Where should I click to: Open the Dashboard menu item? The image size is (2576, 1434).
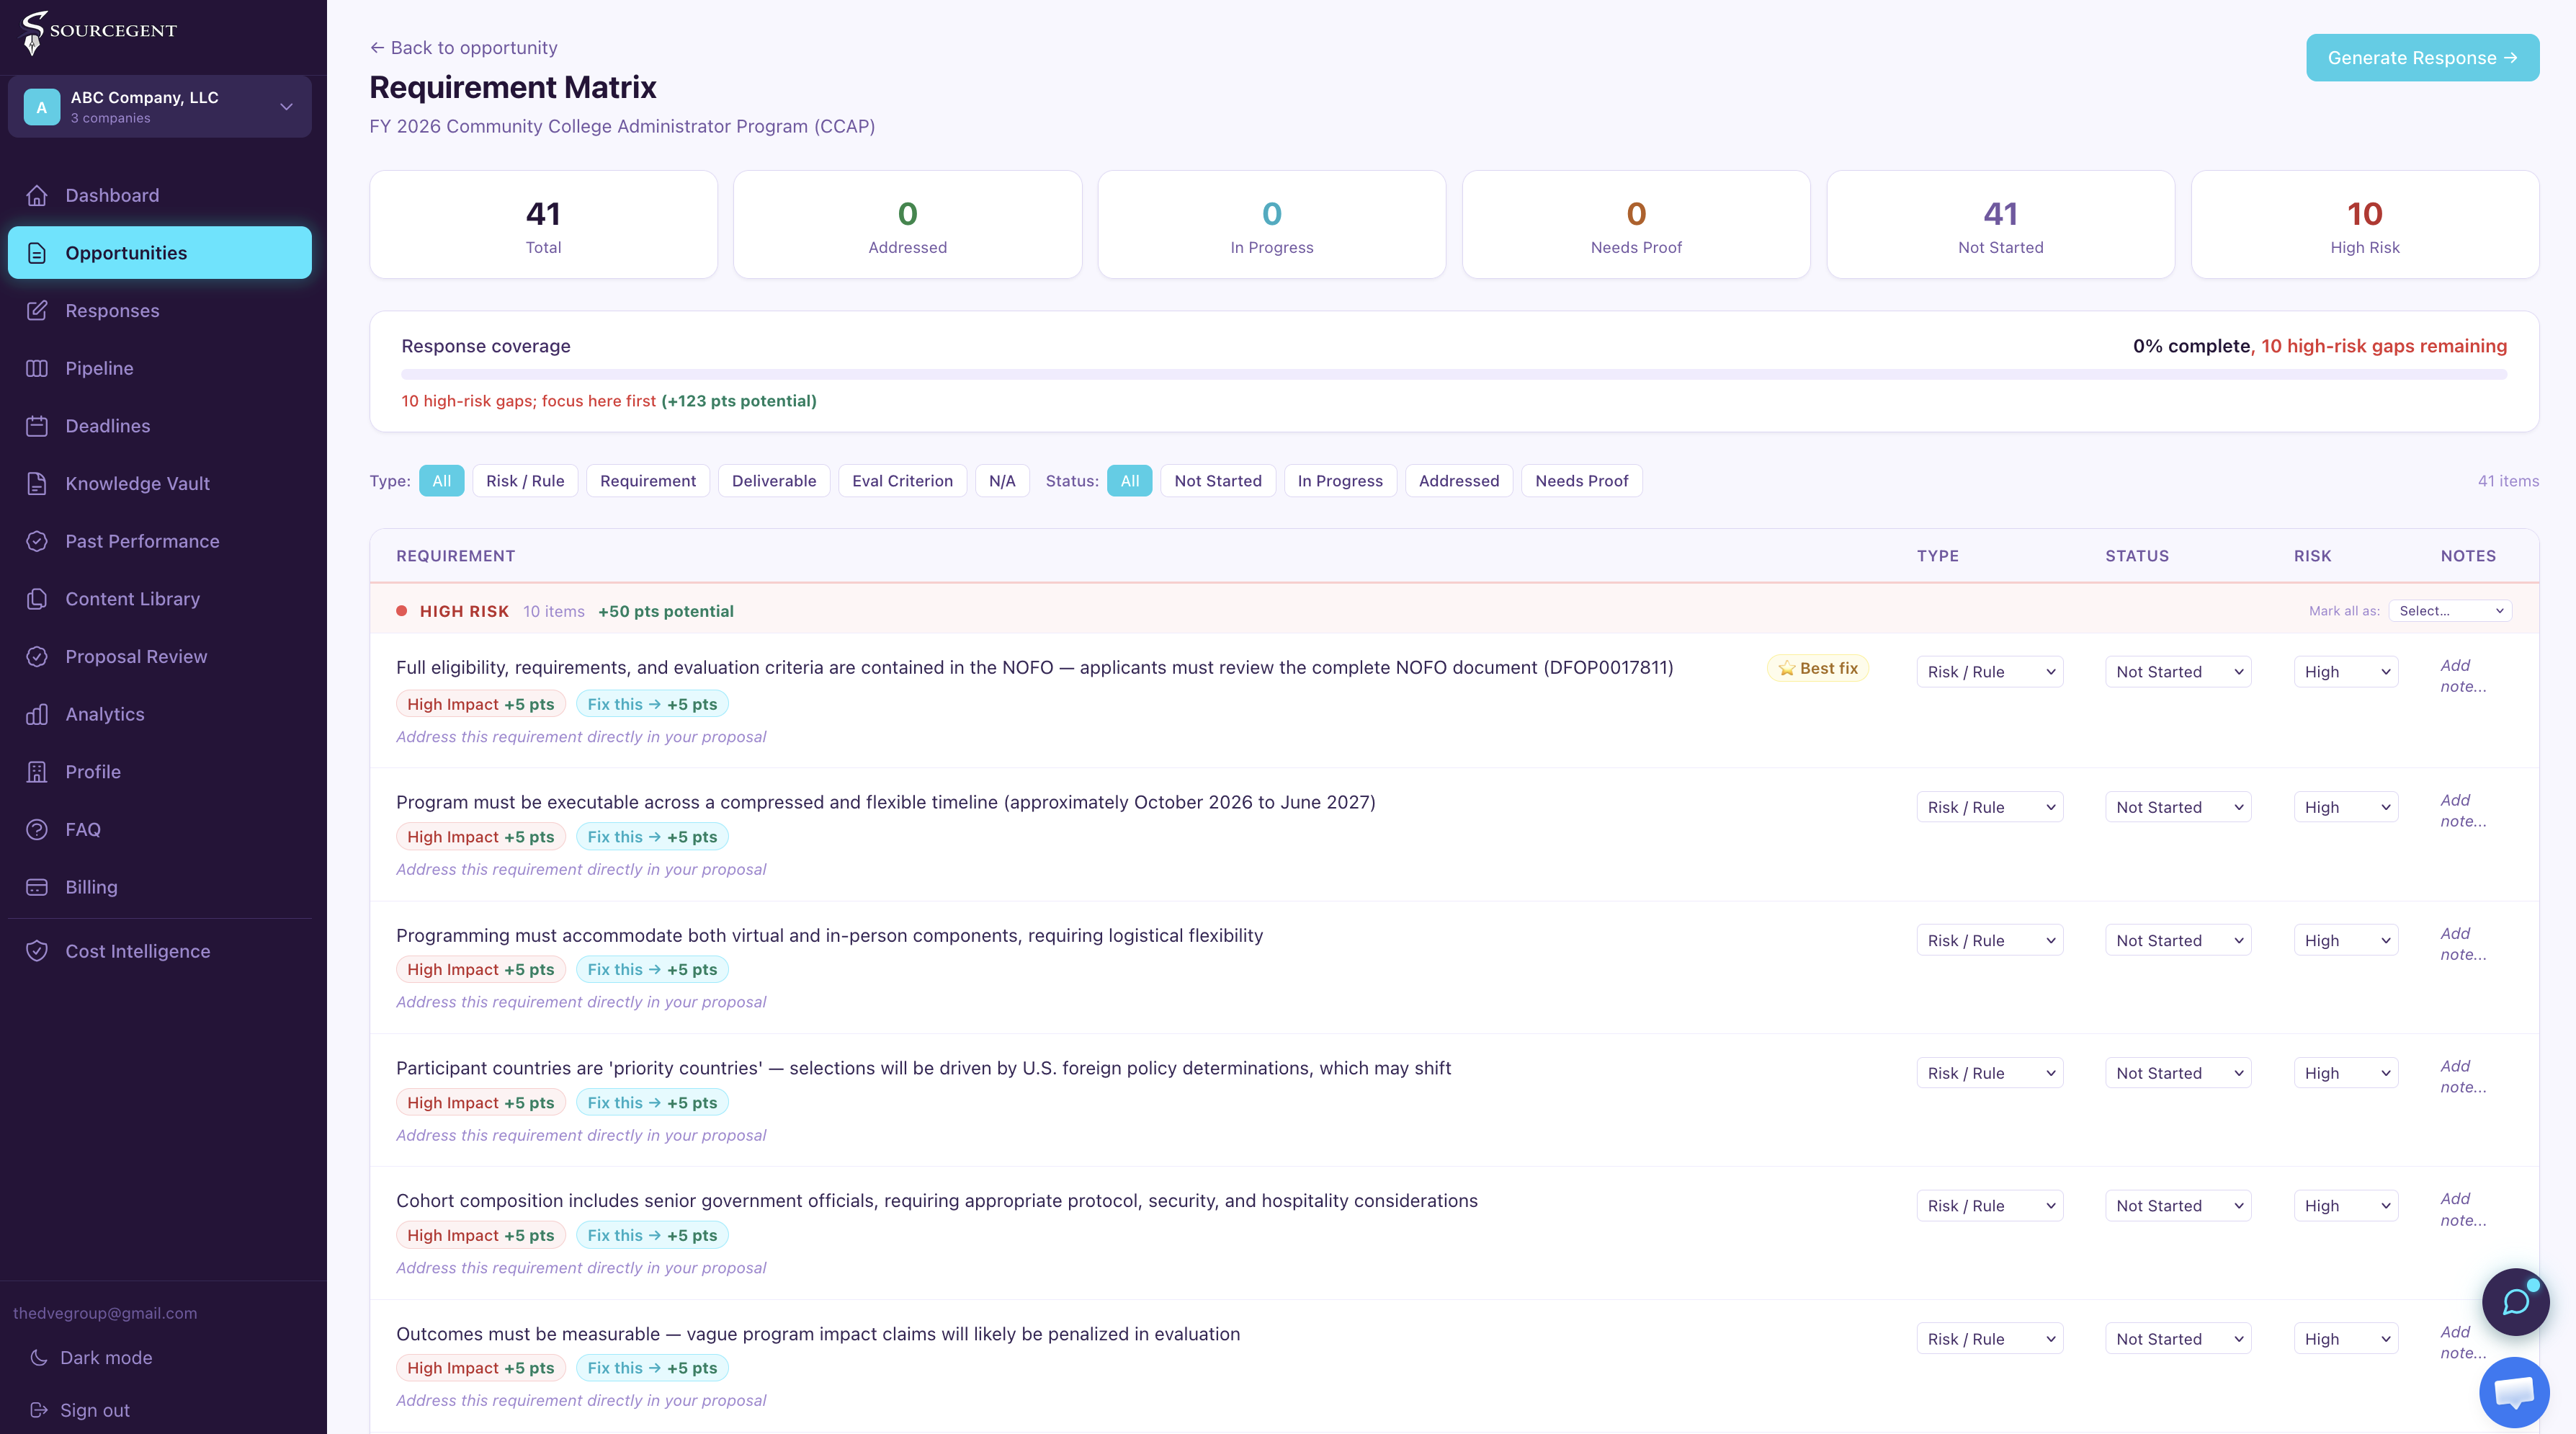point(160,195)
